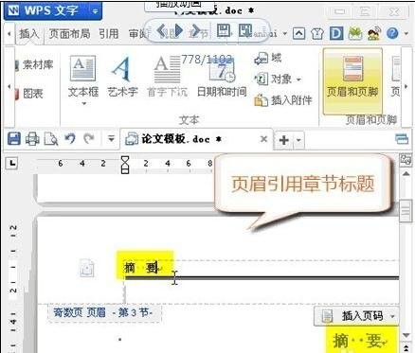This screenshot has height=353, width=415.
Task: Insert an 对象 object
Action: point(274,79)
